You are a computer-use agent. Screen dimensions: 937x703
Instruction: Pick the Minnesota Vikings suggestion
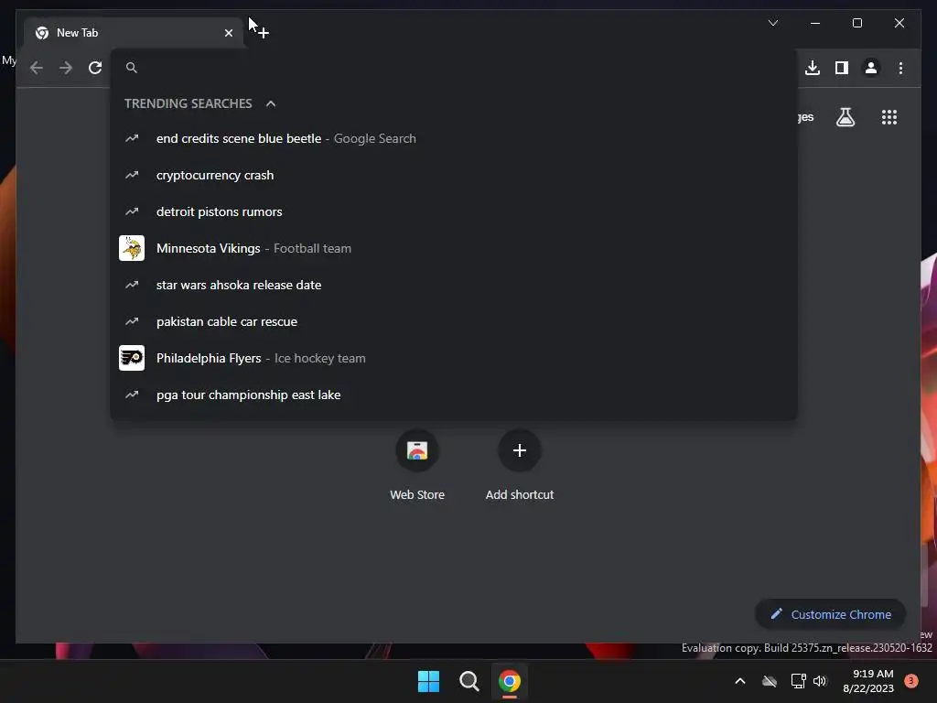(454, 248)
